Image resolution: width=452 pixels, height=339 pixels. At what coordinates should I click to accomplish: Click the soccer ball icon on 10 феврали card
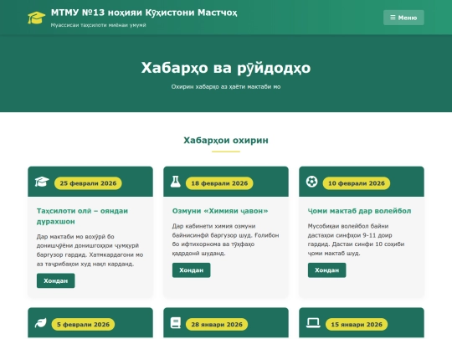pos(311,182)
